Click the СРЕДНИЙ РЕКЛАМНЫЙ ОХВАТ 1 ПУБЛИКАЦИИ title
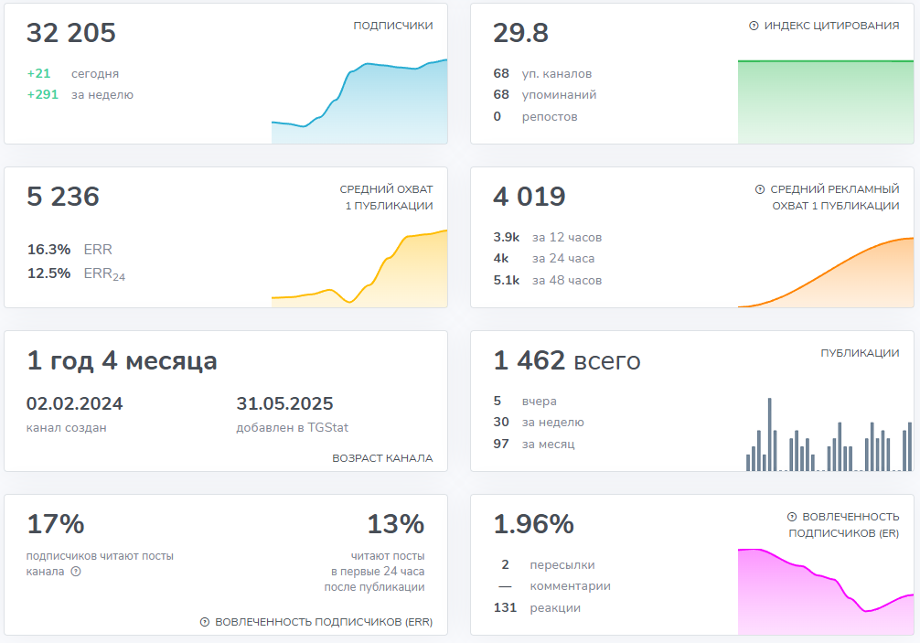 click(834, 198)
